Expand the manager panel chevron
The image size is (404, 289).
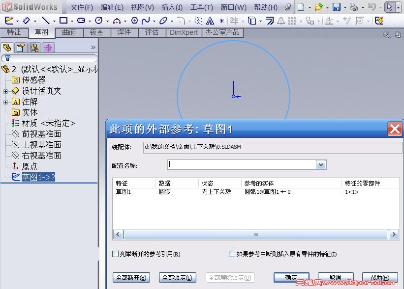click(x=93, y=48)
